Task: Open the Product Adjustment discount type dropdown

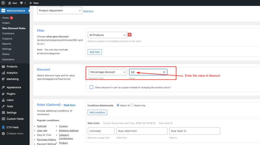Action: coord(60,10)
